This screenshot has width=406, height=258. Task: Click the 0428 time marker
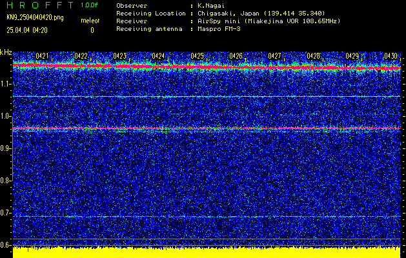(313, 56)
